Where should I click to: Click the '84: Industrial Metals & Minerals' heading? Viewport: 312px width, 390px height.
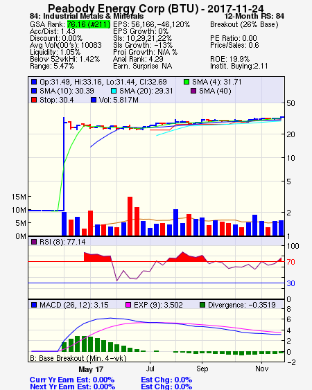click(x=87, y=16)
